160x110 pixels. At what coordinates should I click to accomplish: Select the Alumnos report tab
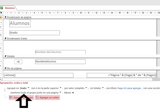pos(10,8)
